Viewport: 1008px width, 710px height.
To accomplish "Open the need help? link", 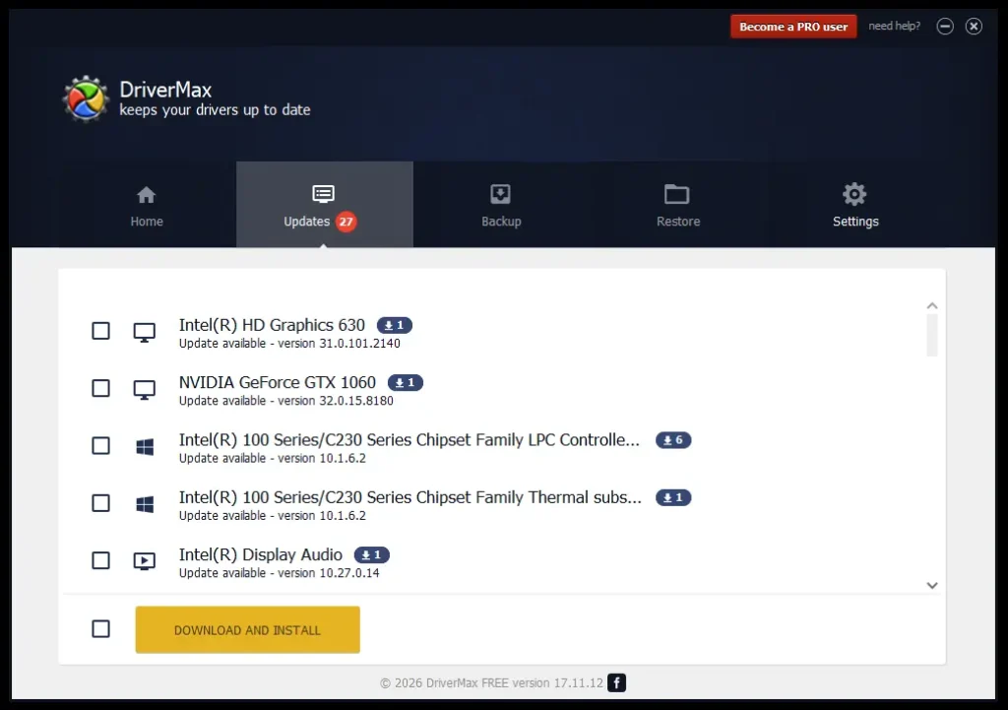I will [894, 26].
